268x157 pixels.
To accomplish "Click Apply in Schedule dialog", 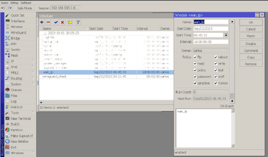I will [x=251, y=36].
